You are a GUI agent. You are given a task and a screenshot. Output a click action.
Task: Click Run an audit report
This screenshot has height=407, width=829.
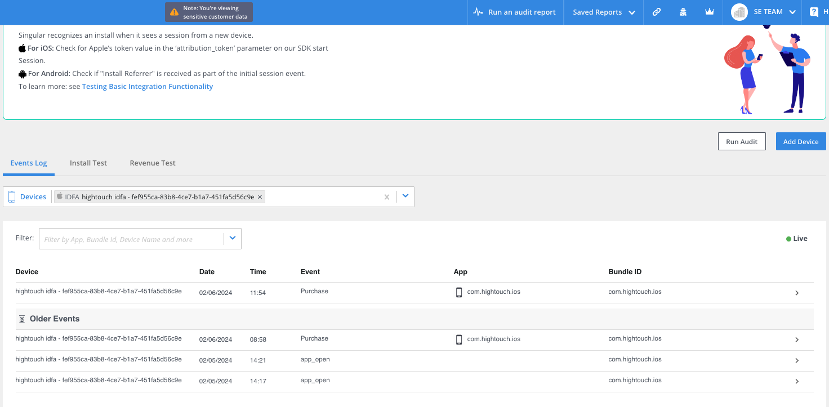(515, 12)
